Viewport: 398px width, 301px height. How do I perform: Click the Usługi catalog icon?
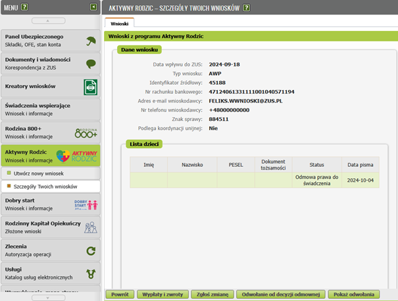(x=91, y=274)
